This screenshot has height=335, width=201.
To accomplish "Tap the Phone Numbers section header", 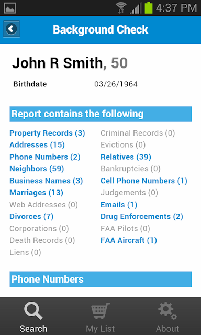I will click(100, 279).
